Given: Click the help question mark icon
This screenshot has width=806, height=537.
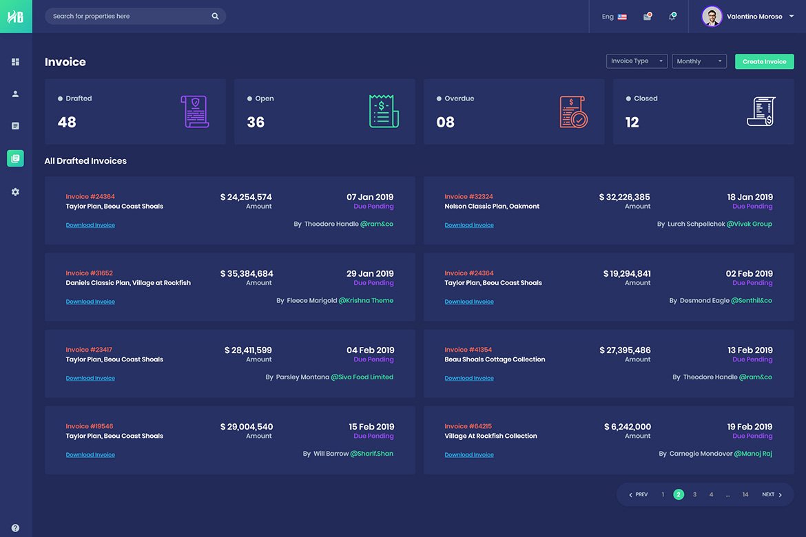Looking at the screenshot, I should [x=15, y=528].
